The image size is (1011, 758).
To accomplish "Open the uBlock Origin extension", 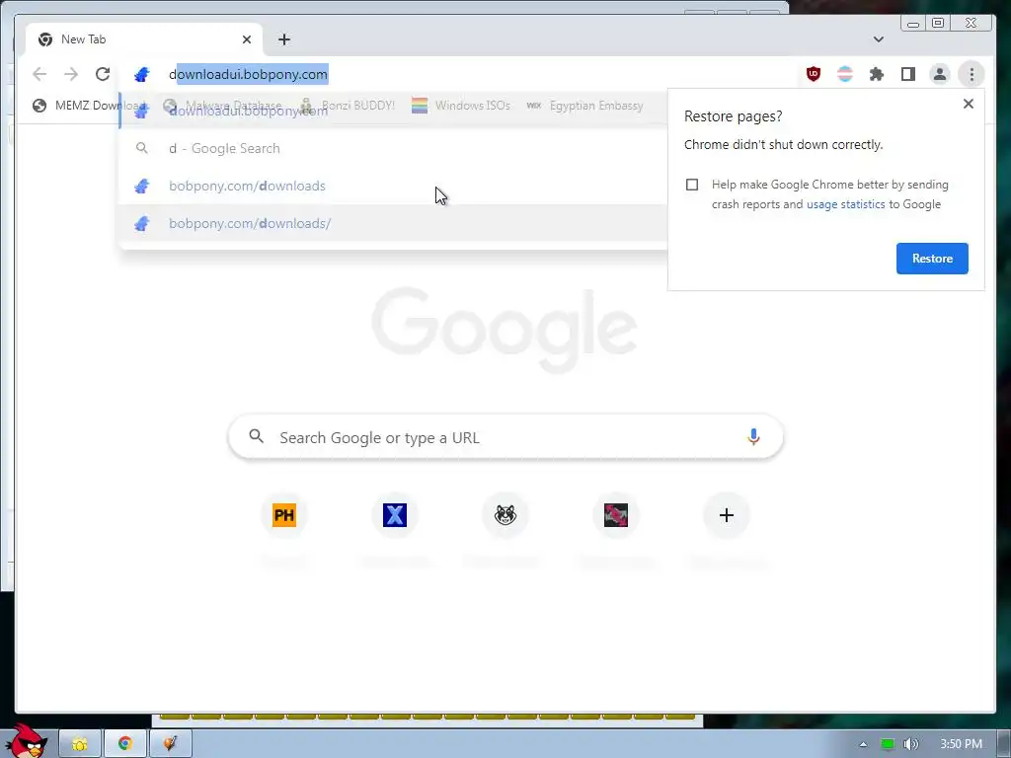I will coord(814,74).
